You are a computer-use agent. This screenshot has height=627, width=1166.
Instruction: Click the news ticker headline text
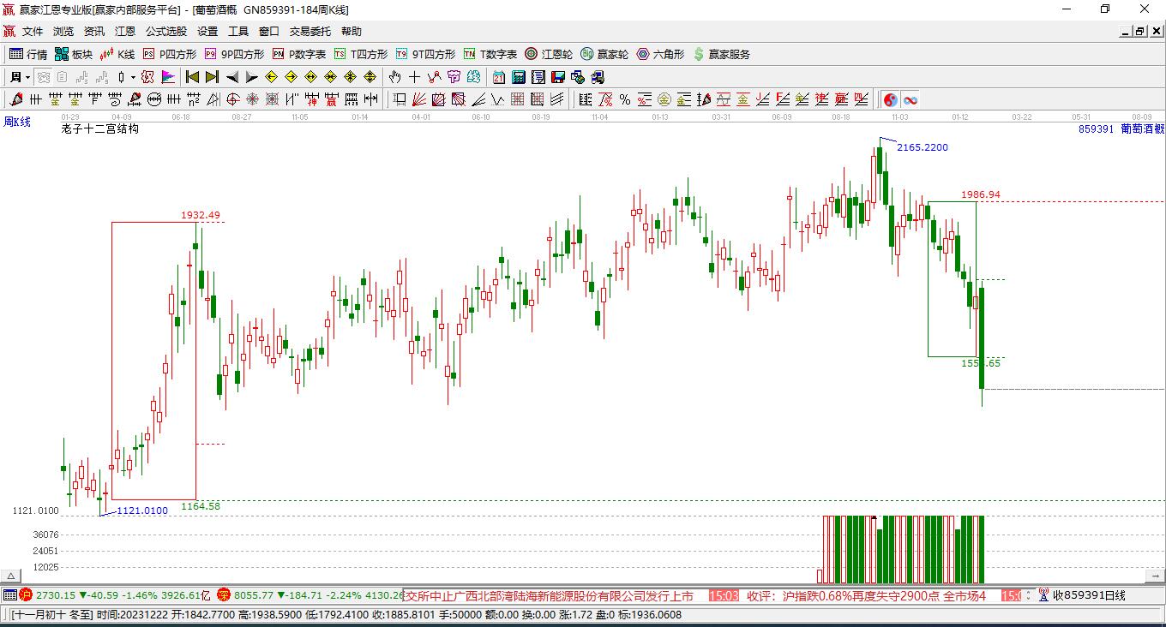[x=550, y=595]
